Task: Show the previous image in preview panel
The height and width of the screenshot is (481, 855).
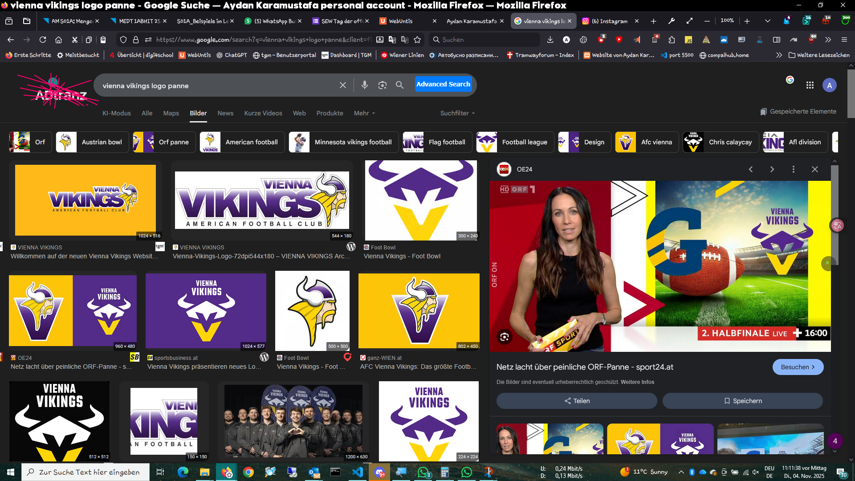Action: coord(751,169)
